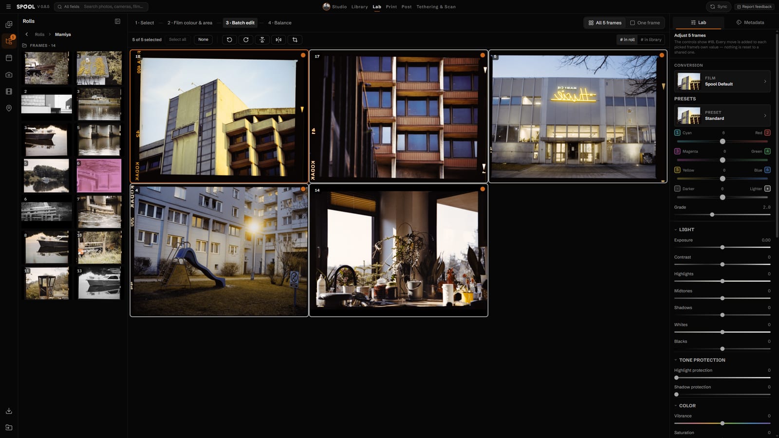
Task: Open the map location pin icon
Action: [x=9, y=108]
